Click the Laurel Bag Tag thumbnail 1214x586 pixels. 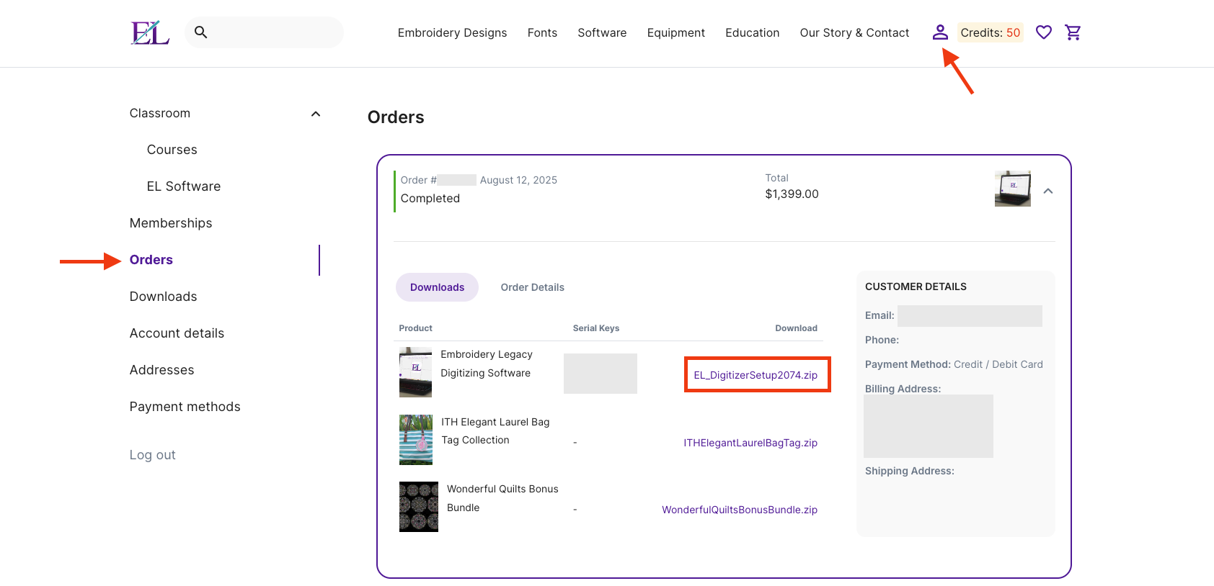416,440
